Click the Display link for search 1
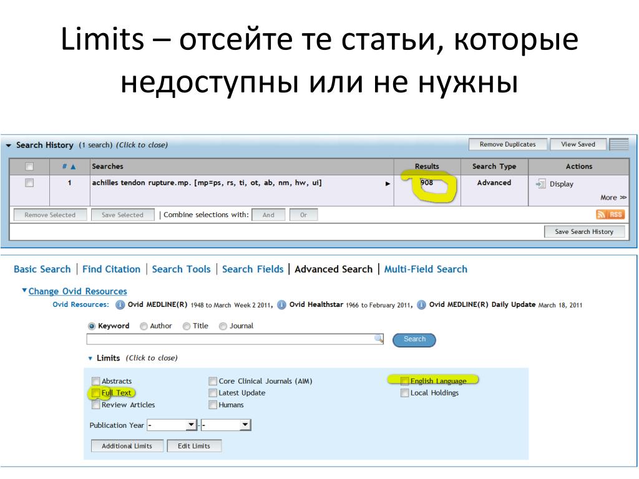 (562, 184)
